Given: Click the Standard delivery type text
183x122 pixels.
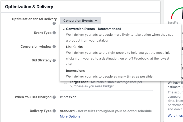Looking at the screenshot, I should click(x=67, y=111).
